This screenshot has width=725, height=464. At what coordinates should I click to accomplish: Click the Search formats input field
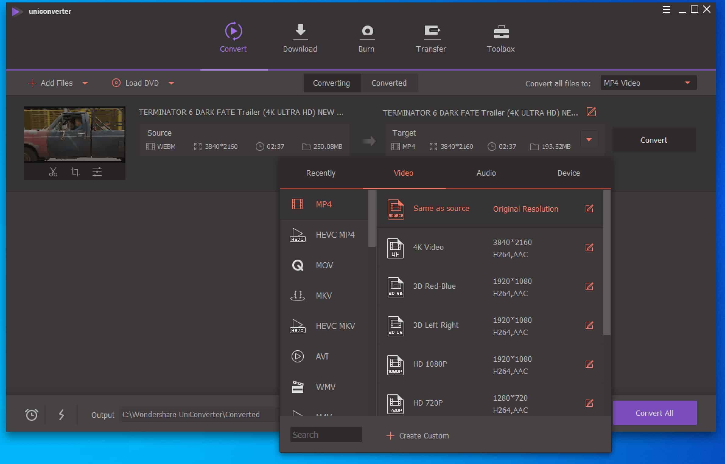(x=326, y=435)
